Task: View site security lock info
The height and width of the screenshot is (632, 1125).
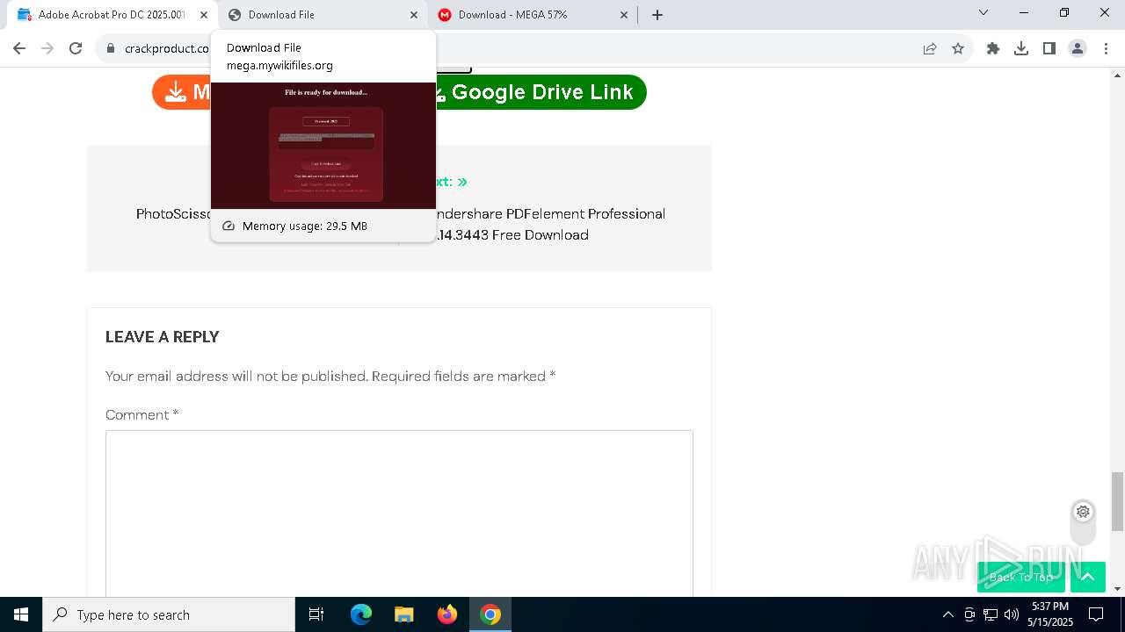Action: point(111,48)
